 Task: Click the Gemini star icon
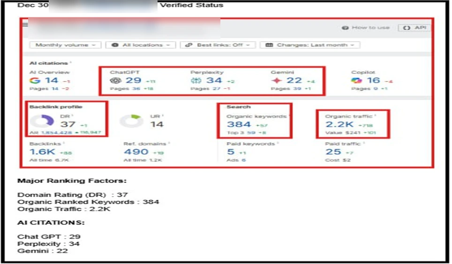click(276, 81)
